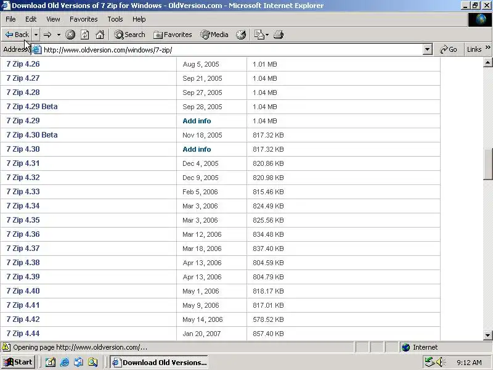Open the 7 Zip 4.38 link

pos(23,263)
